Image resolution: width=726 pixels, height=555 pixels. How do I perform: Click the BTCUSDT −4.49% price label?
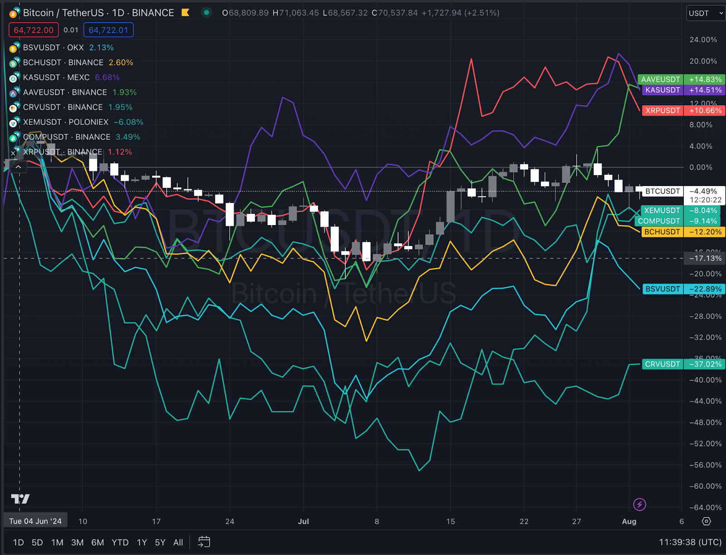coord(684,192)
